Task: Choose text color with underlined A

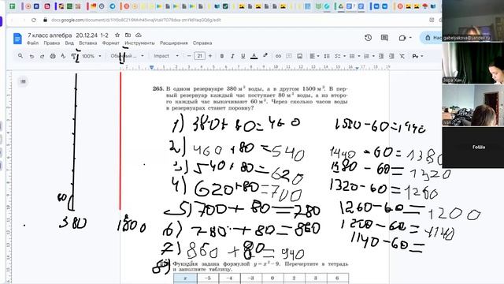Action: (x=254, y=56)
